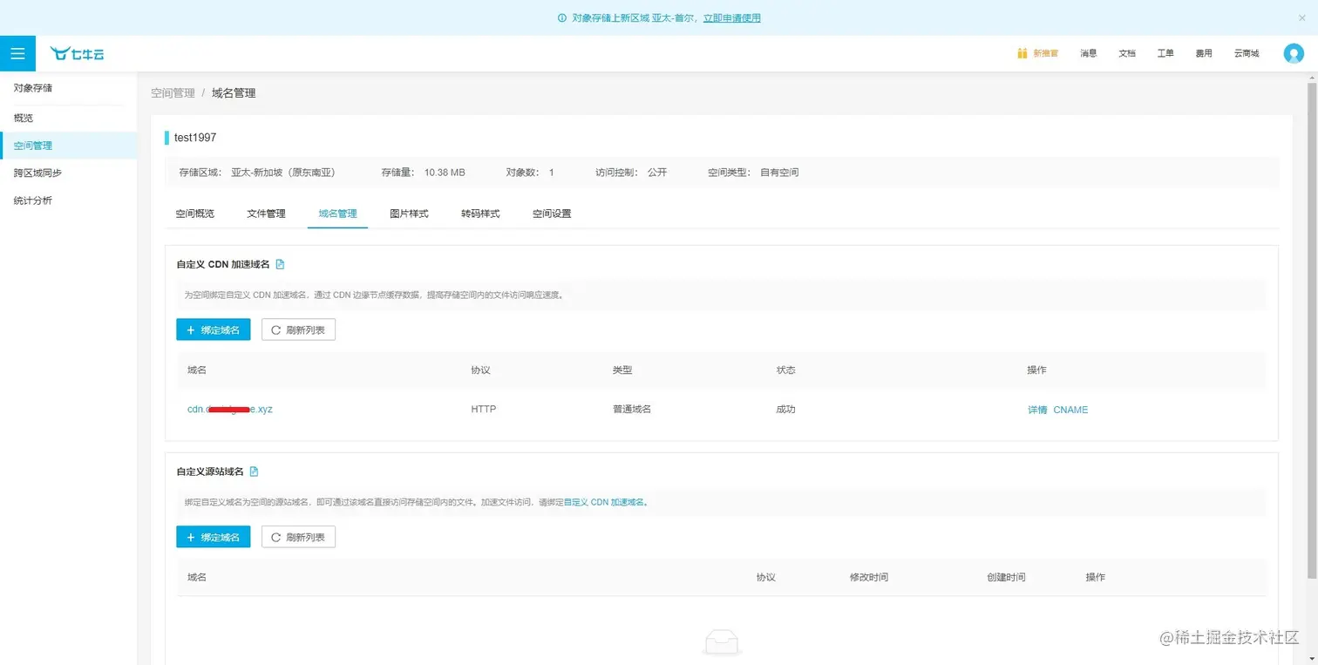Open 工单 in the top bar
The image size is (1318, 665).
click(x=1165, y=53)
